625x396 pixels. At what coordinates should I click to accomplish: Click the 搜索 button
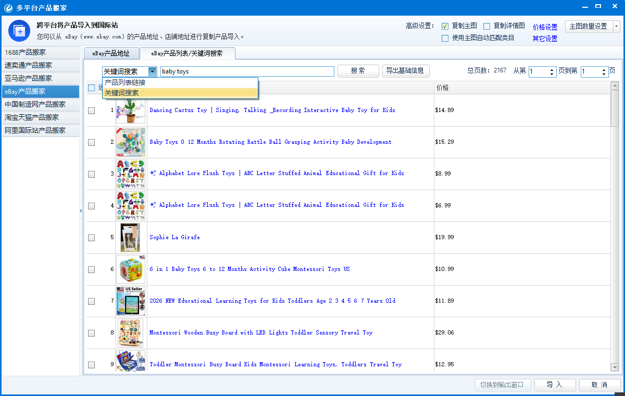[358, 71]
